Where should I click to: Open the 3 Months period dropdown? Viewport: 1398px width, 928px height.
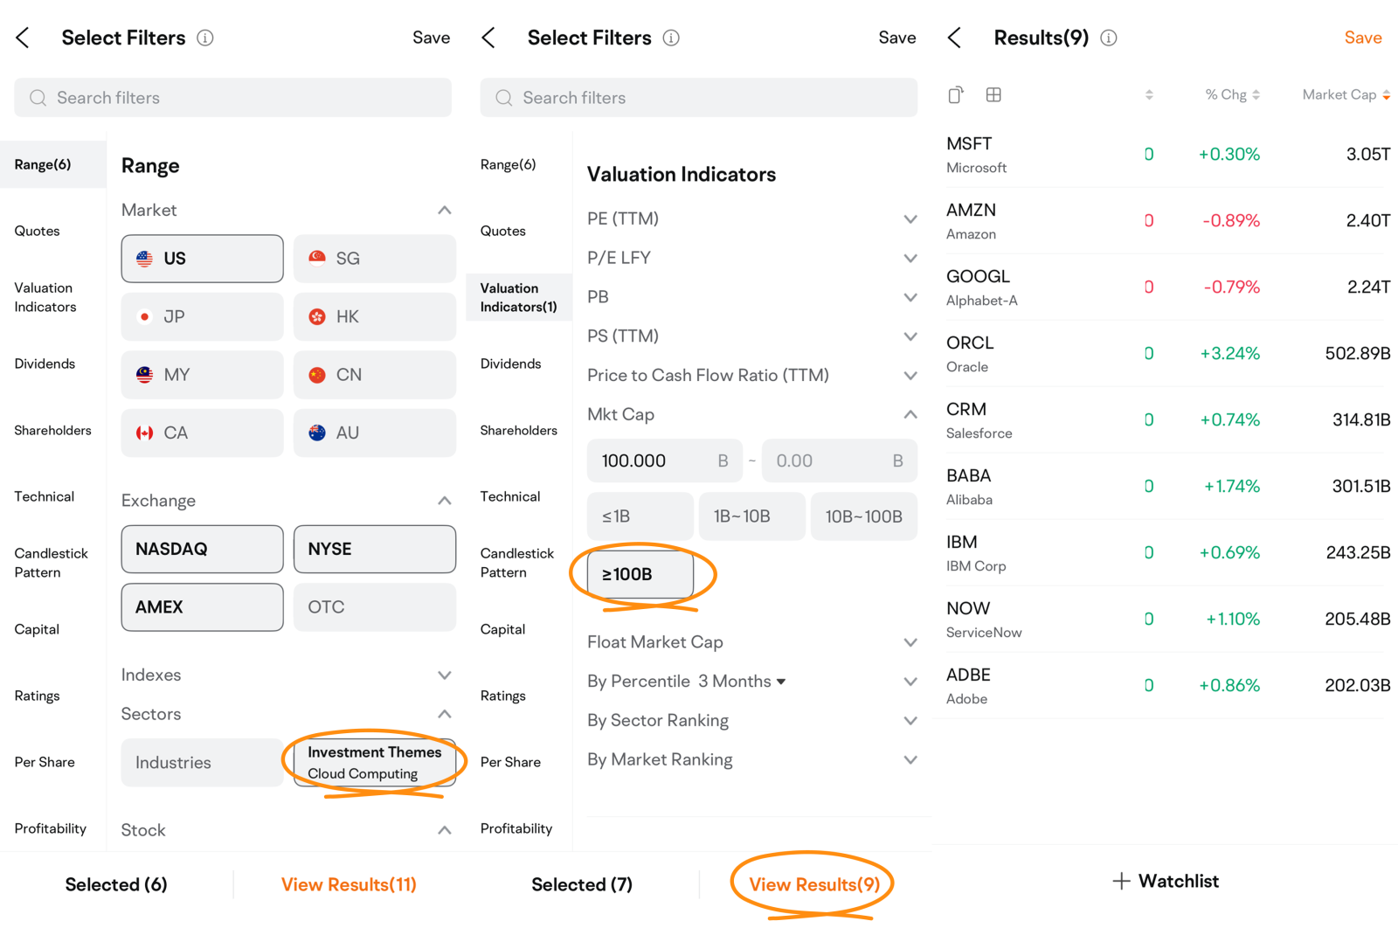pyautogui.click(x=742, y=682)
